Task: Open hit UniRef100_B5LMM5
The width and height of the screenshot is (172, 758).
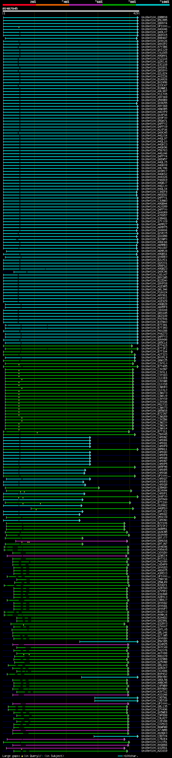Action: coord(154,20)
